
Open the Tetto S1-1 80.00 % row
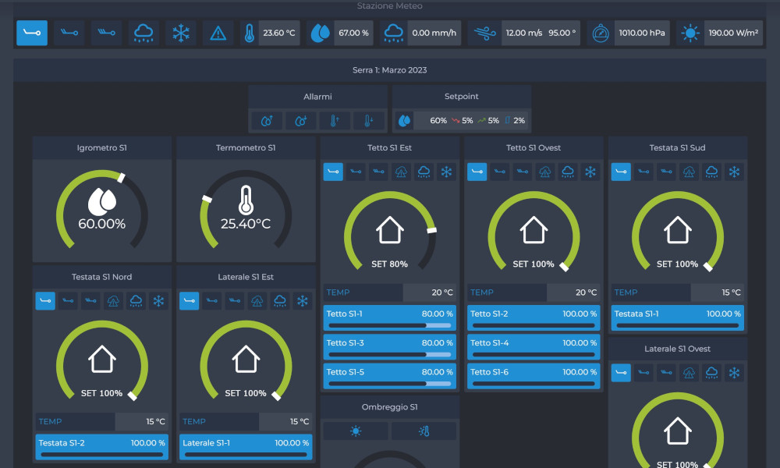click(x=389, y=317)
